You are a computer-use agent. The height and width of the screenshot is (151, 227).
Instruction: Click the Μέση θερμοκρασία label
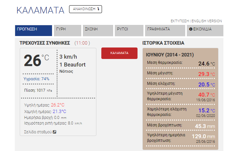click(x=165, y=63)
